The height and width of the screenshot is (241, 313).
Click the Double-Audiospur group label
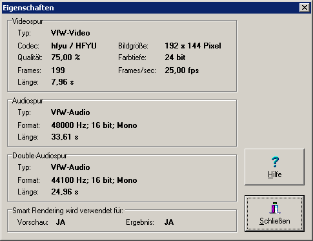click(39, 156)
